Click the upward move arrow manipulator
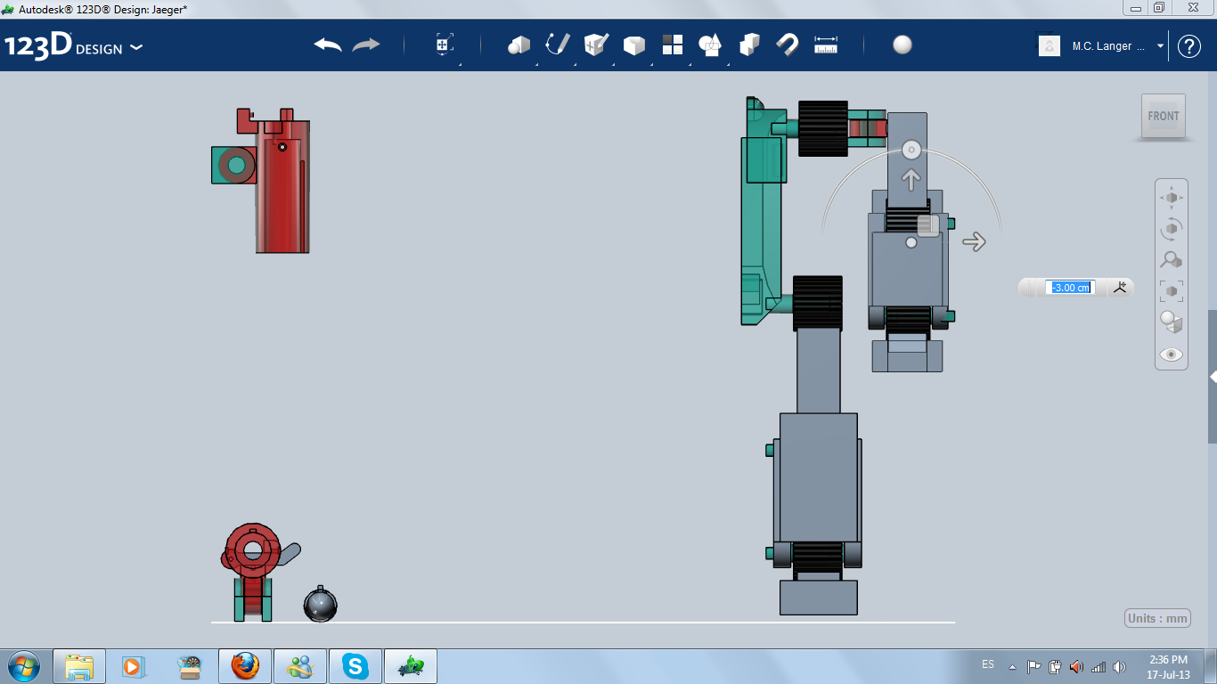Image resolution: width=1217 pixels, height=684 pixels. pos(911,180)
